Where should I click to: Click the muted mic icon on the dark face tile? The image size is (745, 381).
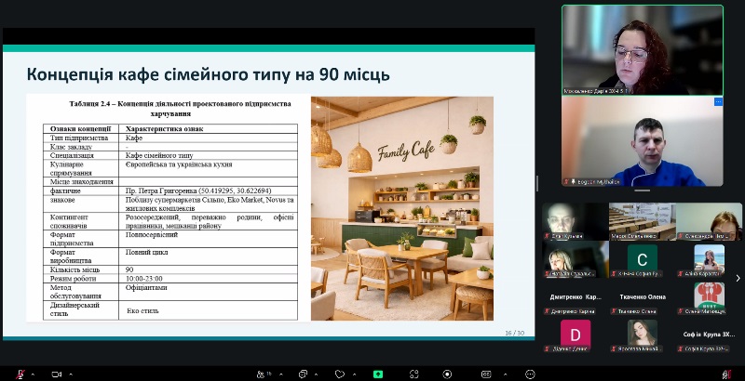pyautogui.click(x=548, y=236)
